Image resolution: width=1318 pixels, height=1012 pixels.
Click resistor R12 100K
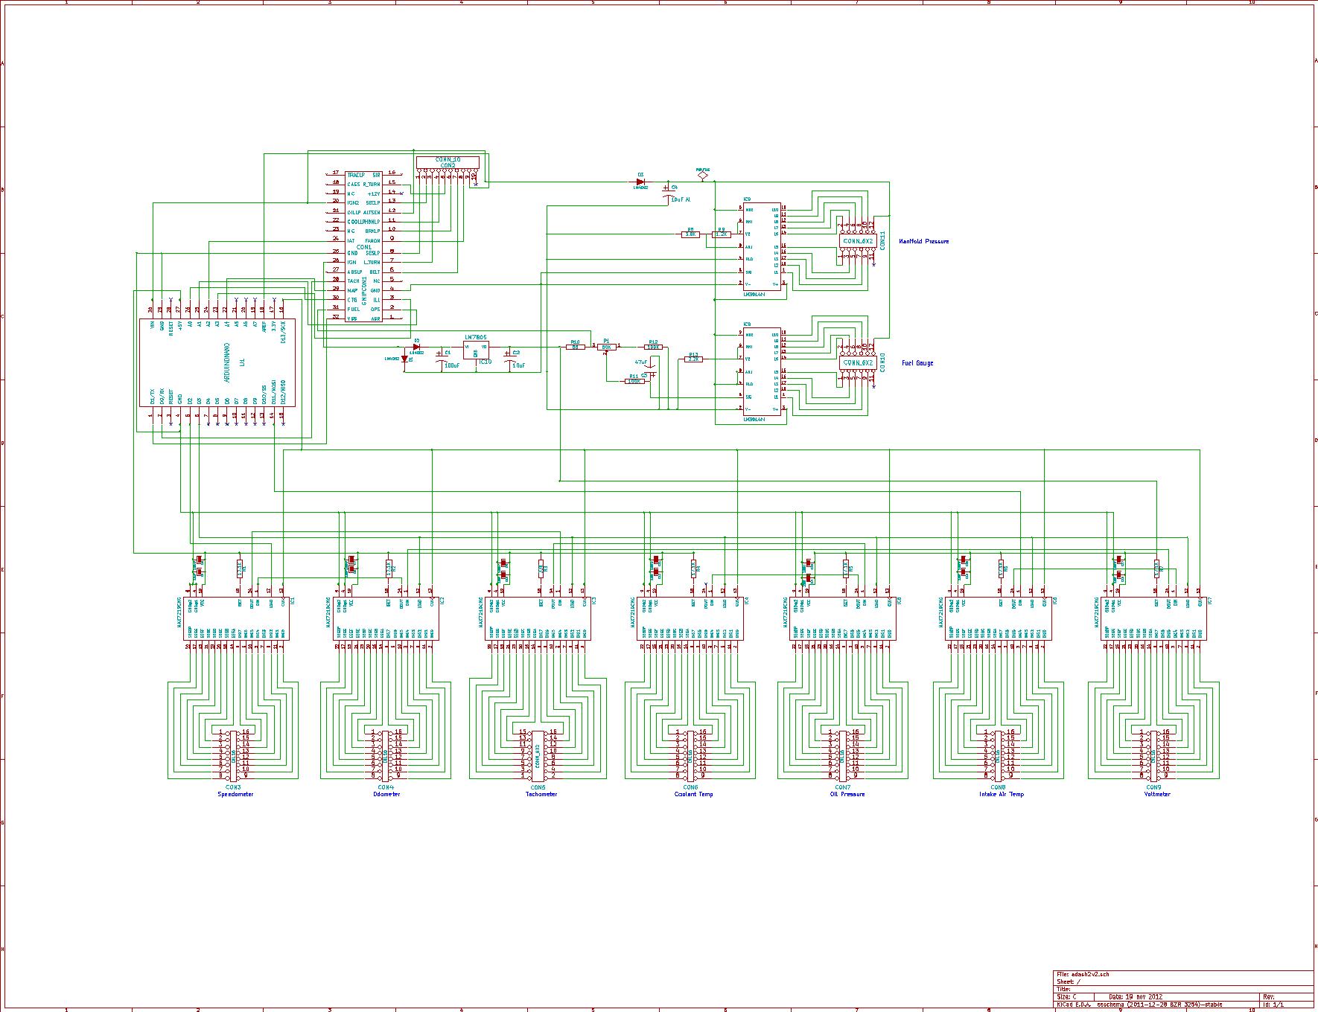pos(654,347)
